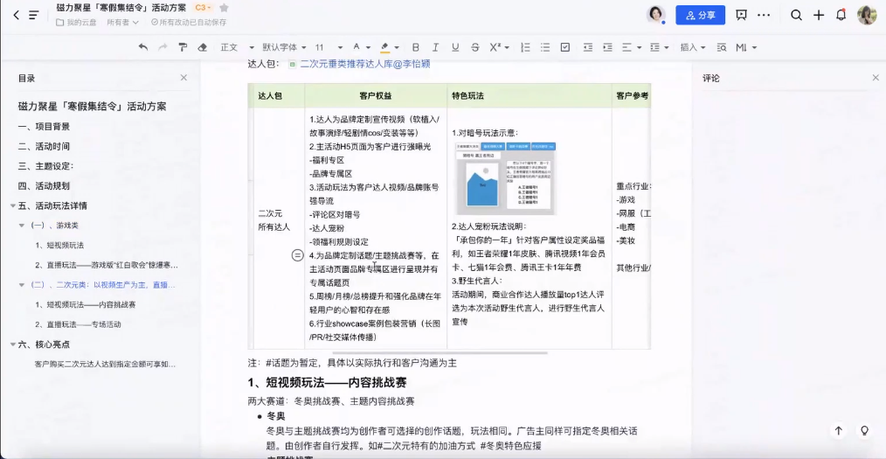886x459 pixels.
Task: Open presentation mode icon
Action: click(x=741, y=15)
